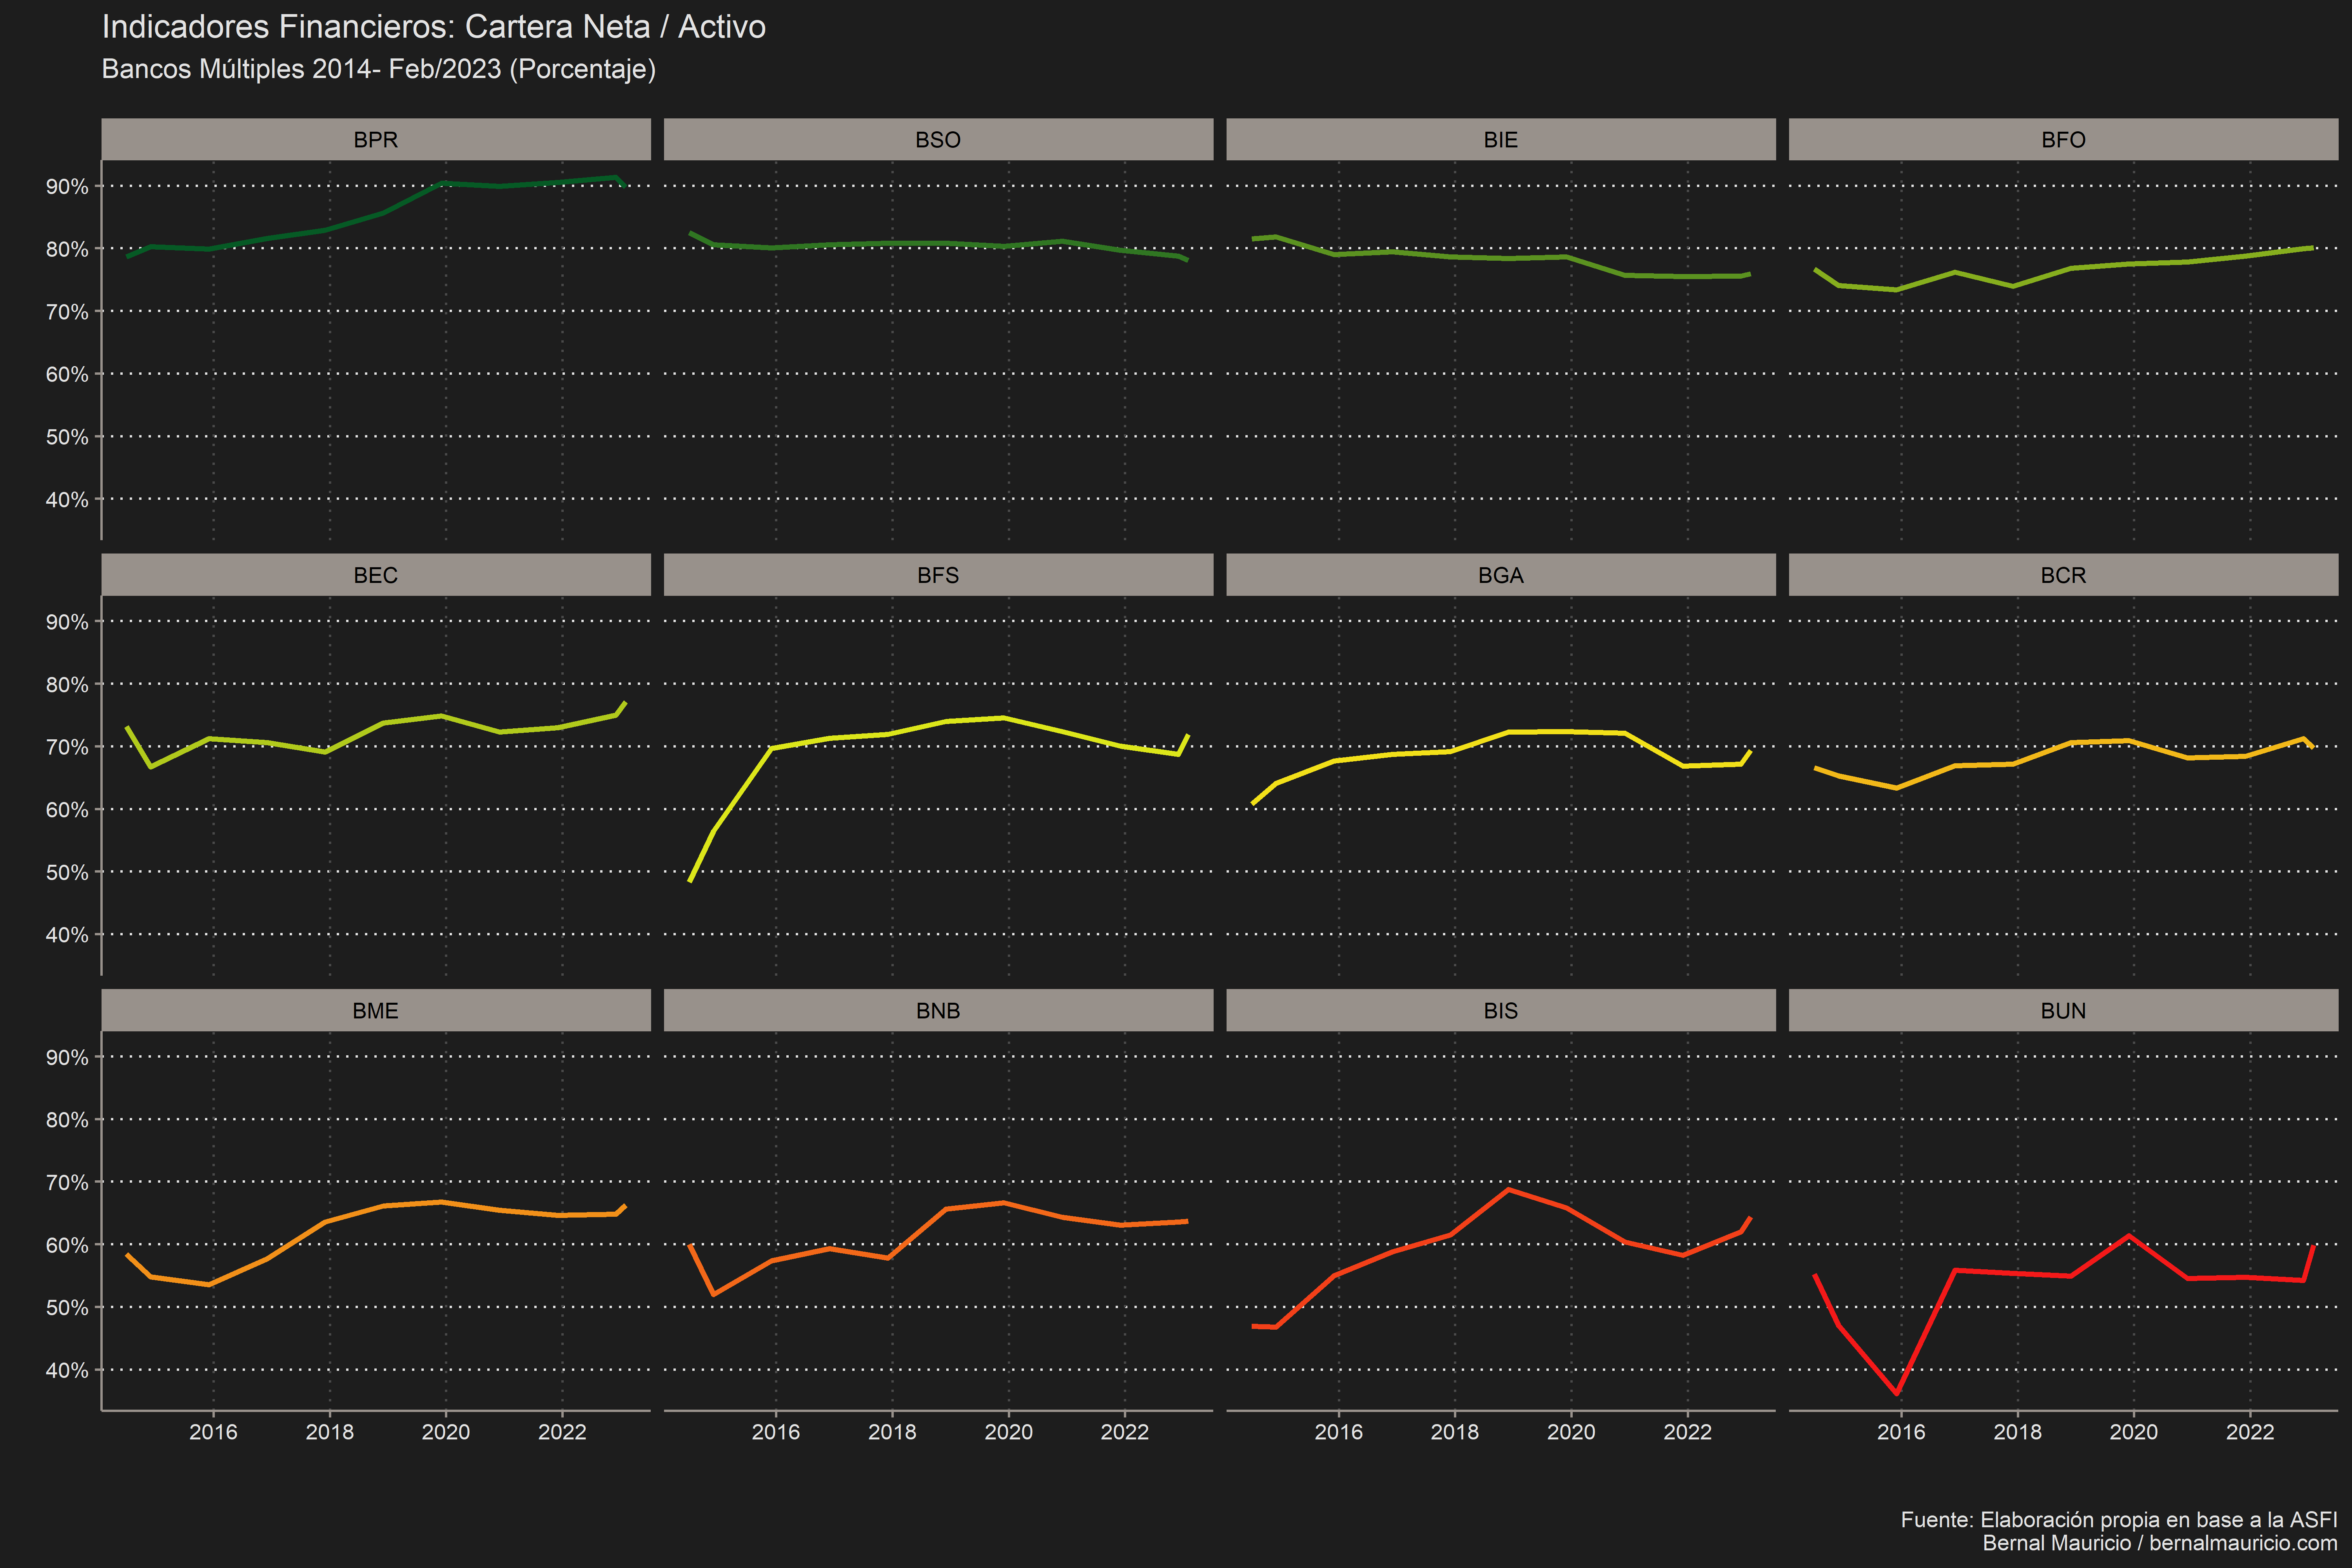Click the 2018 label under the BIS chart

click(1455, 1432)
